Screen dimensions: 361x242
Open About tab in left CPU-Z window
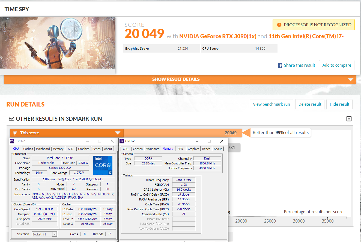point(108,149)
